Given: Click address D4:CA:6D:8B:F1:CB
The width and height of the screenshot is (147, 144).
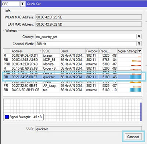Looking at the screenshot, I should click(25, 90).
